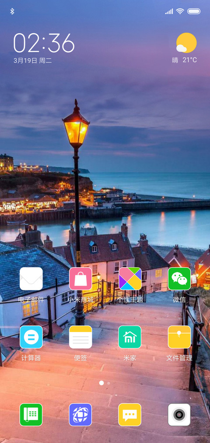Tap the 电子邮件 label
Viewport: 210px width, 443px height.
pyautogui.click(x=31, y=300)
